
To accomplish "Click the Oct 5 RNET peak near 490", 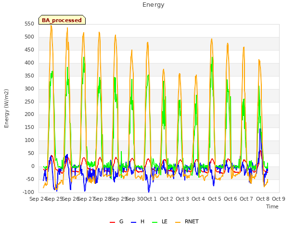I will pos(212,39).
